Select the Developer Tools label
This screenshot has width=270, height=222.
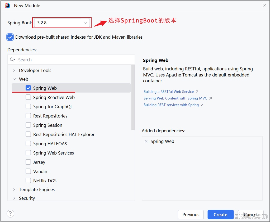pyautogui.click(x=35, y=70)
